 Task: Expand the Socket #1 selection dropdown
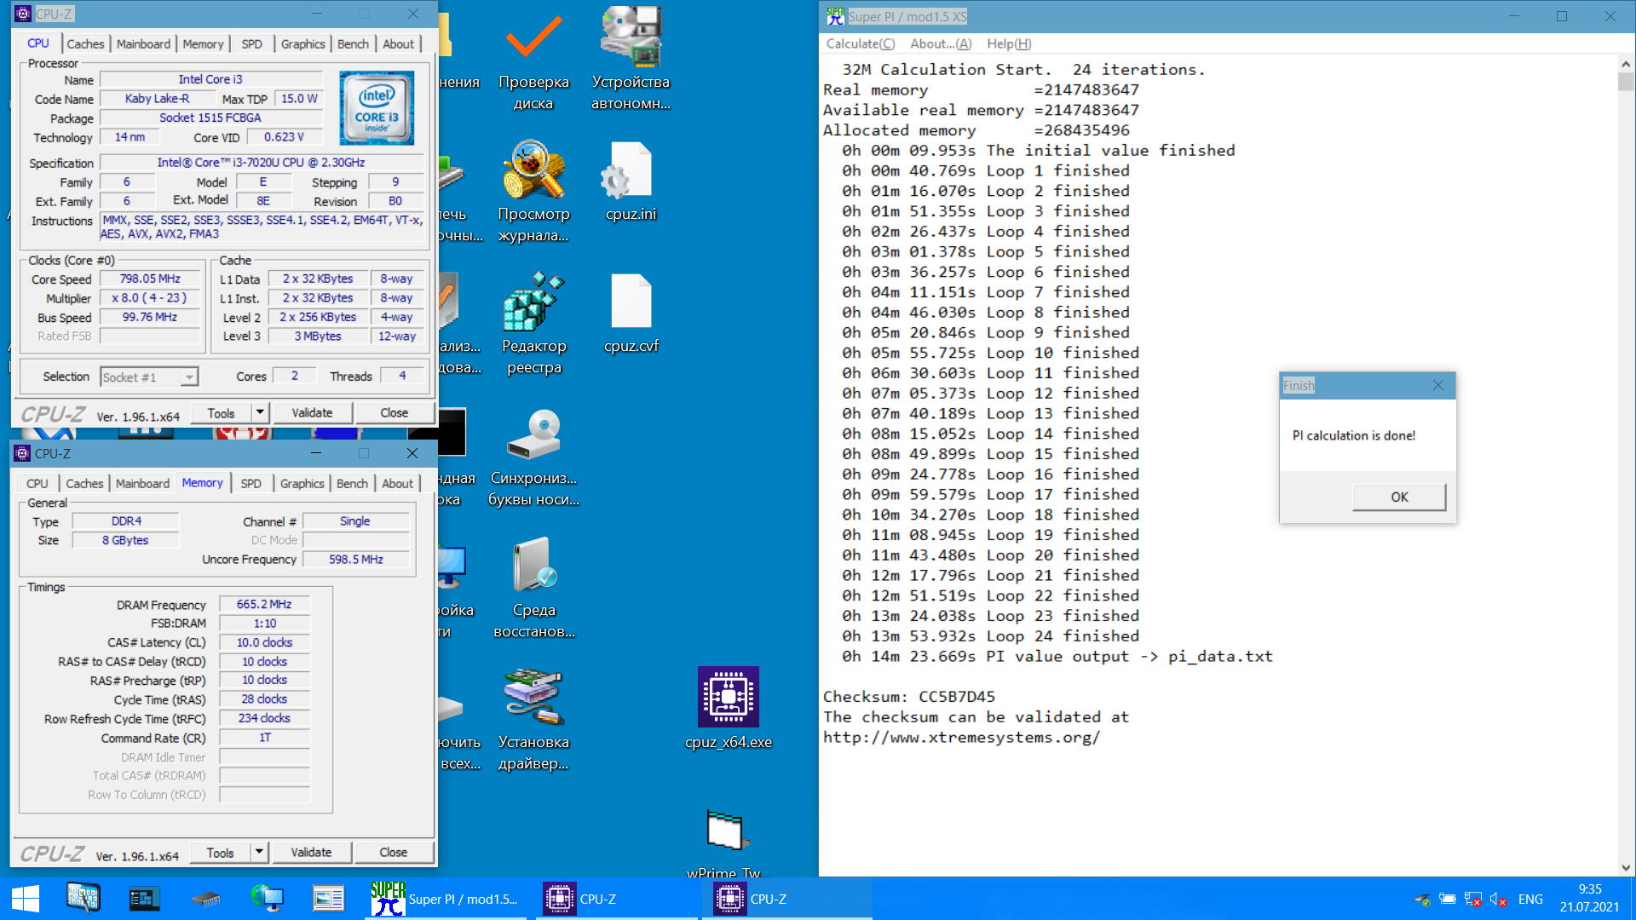pos(189,377)
